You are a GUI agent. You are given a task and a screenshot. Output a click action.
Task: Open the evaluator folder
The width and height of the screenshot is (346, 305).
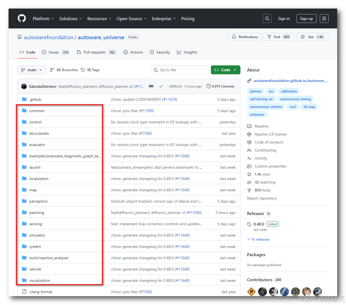(37, 145)
